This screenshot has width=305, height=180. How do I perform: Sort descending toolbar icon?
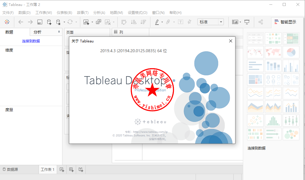(143, 22)
